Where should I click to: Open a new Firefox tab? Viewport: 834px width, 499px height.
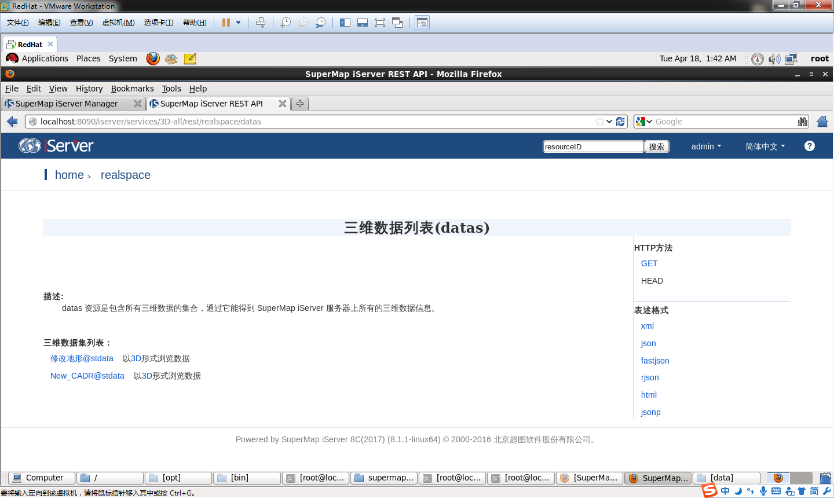[x=300, y=104]
